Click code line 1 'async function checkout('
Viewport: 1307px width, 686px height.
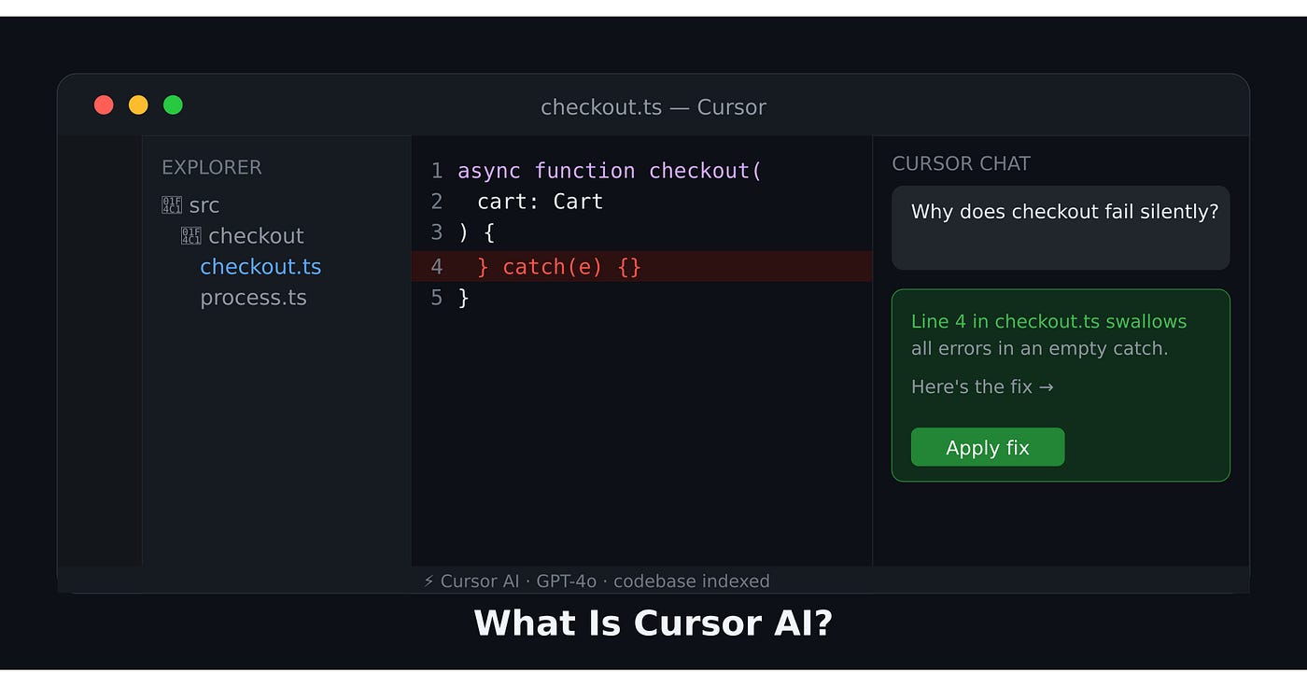pos(610,171)
